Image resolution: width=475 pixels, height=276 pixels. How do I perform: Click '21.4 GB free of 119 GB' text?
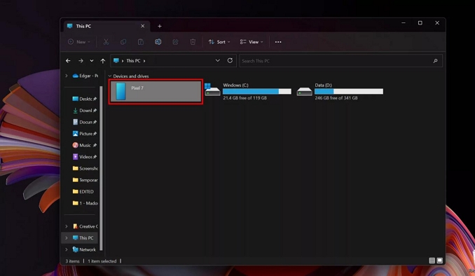[245, 98]
